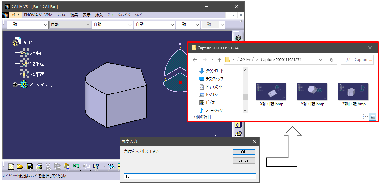Refresh the Explorer folder view
Viewport: 381px width, 185px height.
[332, 60]
